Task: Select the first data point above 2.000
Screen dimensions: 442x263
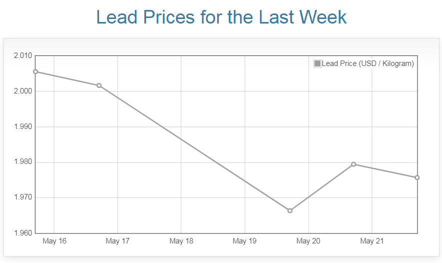Action: pos(35,71)
